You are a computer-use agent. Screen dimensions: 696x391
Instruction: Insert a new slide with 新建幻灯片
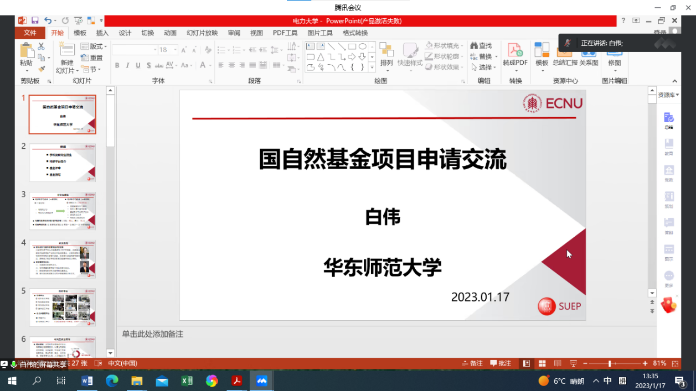(67, 58)
